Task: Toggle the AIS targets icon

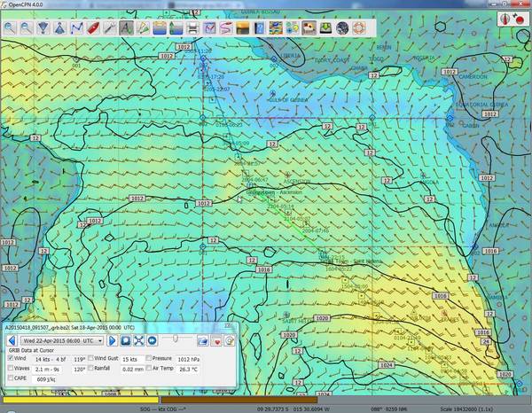Action: (143, 27)
